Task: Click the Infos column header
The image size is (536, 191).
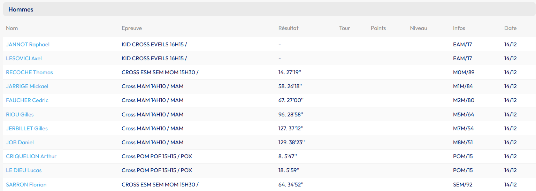Action: coord(459,28)
